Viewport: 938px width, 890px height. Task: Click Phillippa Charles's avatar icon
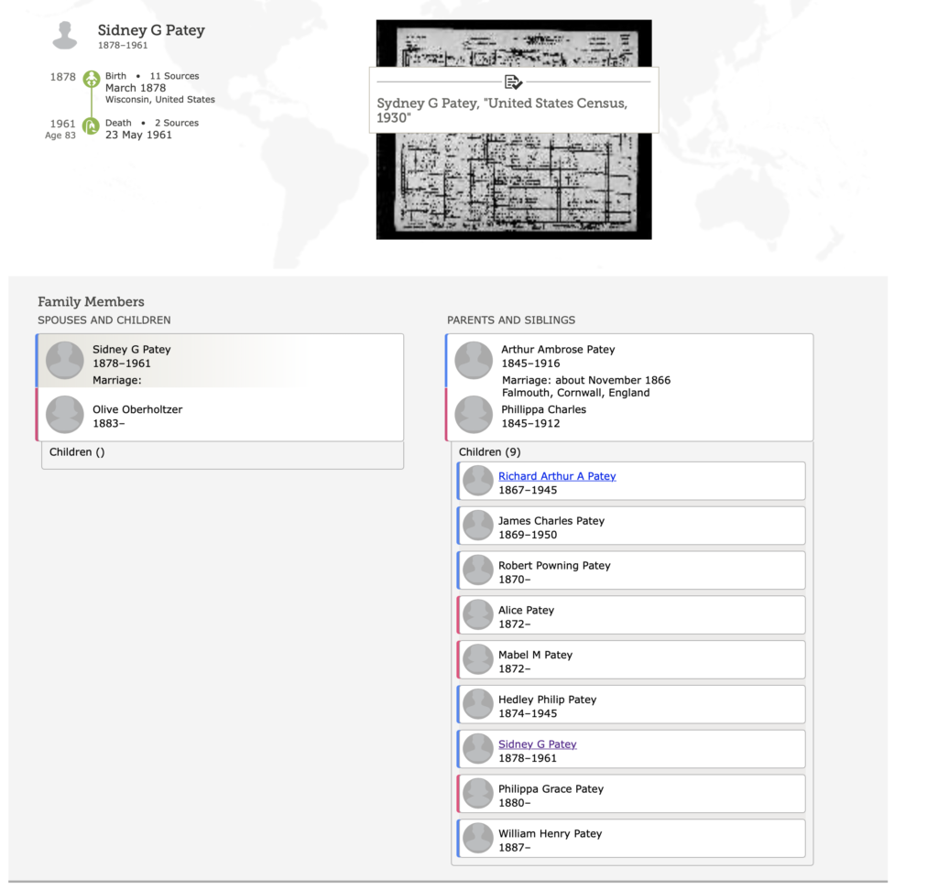[x=474, y=415]
